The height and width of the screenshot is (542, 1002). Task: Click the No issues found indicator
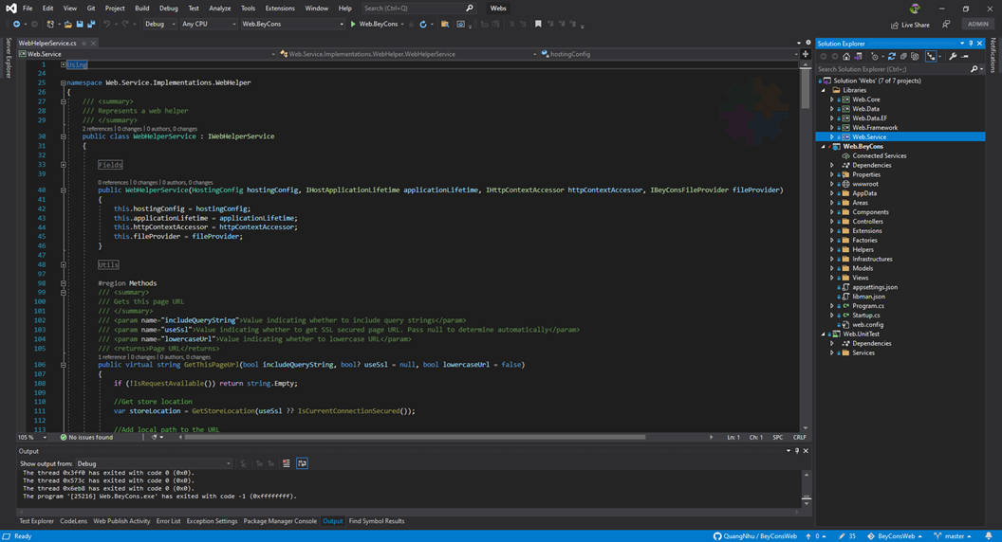click(86, 438)
